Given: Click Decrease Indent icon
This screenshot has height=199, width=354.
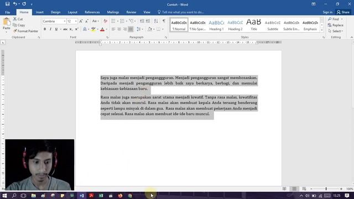Looking at the screenshot, I should pos(142,21).
